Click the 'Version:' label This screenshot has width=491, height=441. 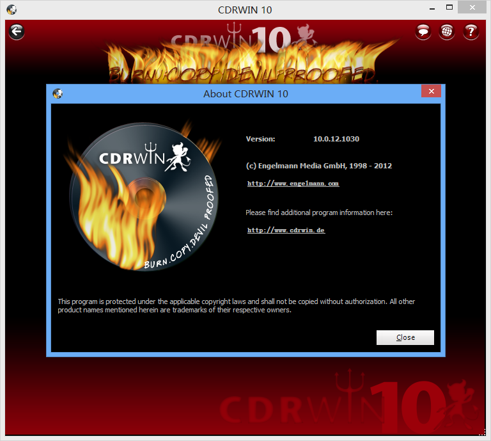pyautogui.click(x=260, y=139)
